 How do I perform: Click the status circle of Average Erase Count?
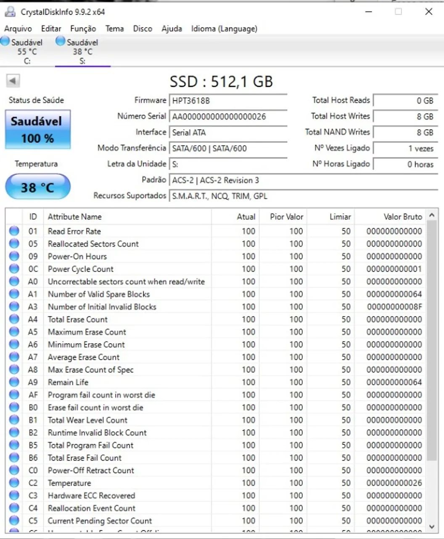tap(14, 357)
